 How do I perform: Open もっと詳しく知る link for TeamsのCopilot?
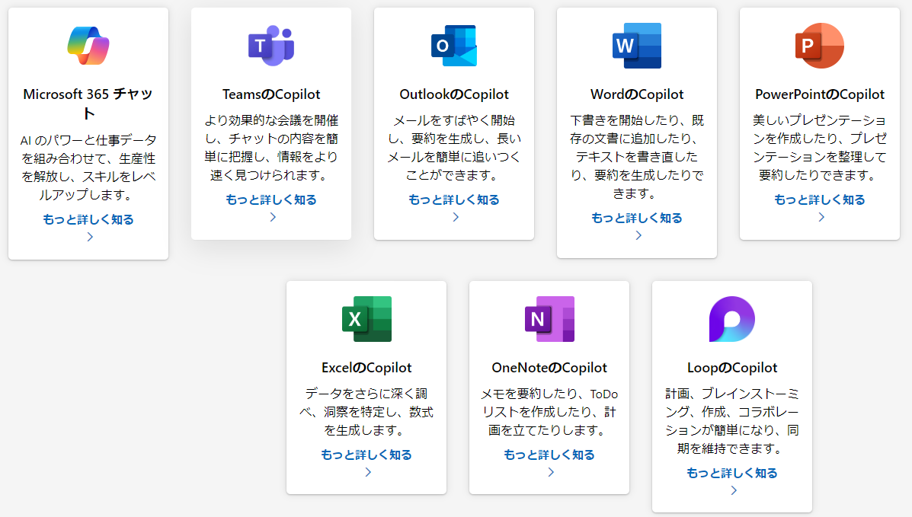tap(271, 199)
